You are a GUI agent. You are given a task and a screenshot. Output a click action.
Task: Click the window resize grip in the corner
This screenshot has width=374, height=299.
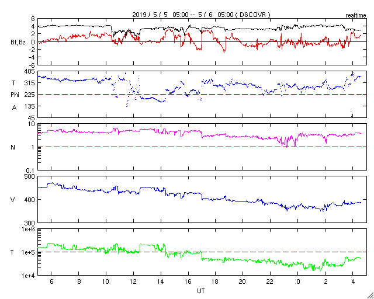[370, 295]
